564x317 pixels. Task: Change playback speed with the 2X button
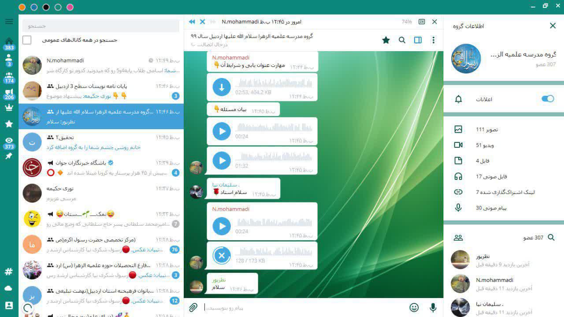coord(422,22)
